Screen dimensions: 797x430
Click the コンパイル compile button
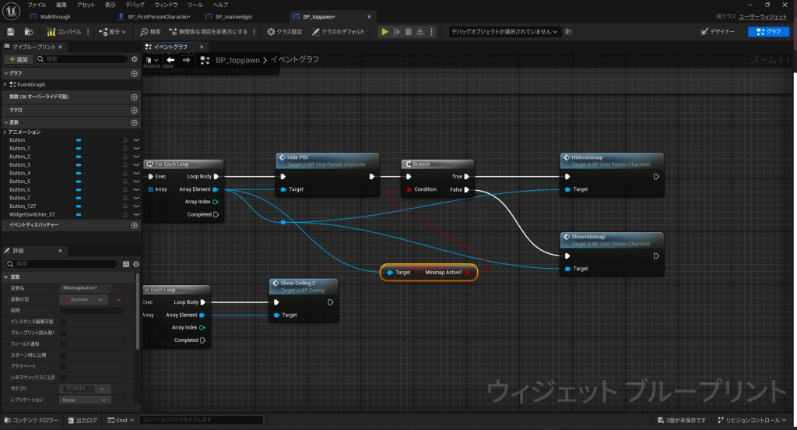(64, 32)
